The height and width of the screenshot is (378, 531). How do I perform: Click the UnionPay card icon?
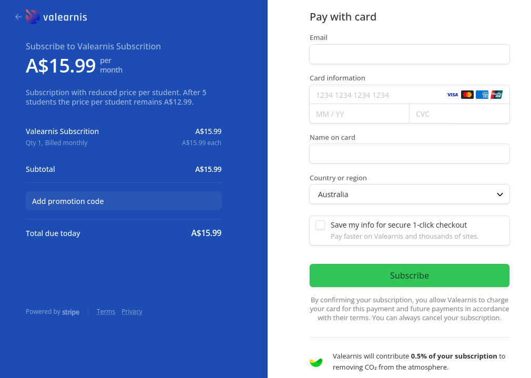pyautogui.click(x=496, y=95)
